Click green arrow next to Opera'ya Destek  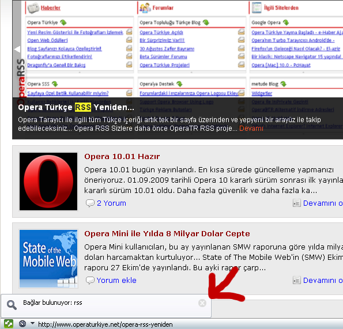pyautogui.click(x=179, y=84)
